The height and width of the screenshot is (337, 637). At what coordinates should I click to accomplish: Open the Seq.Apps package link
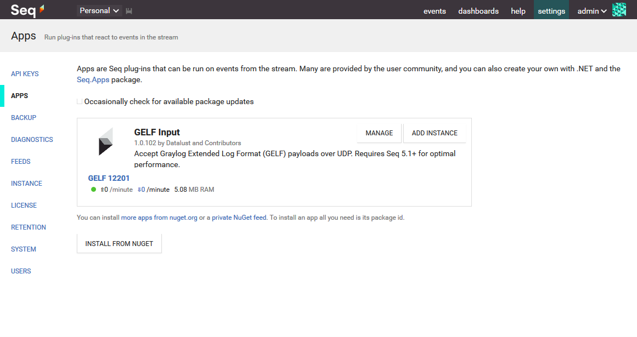click(x=92, y=79)
